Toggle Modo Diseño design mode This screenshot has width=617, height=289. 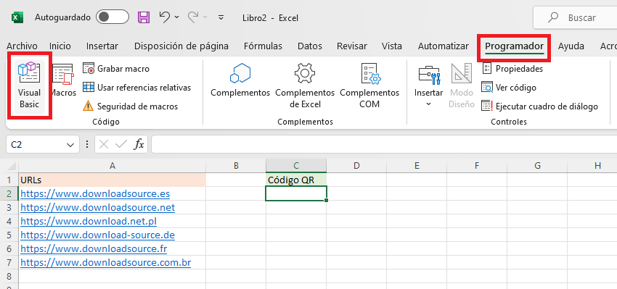[462, 85]
